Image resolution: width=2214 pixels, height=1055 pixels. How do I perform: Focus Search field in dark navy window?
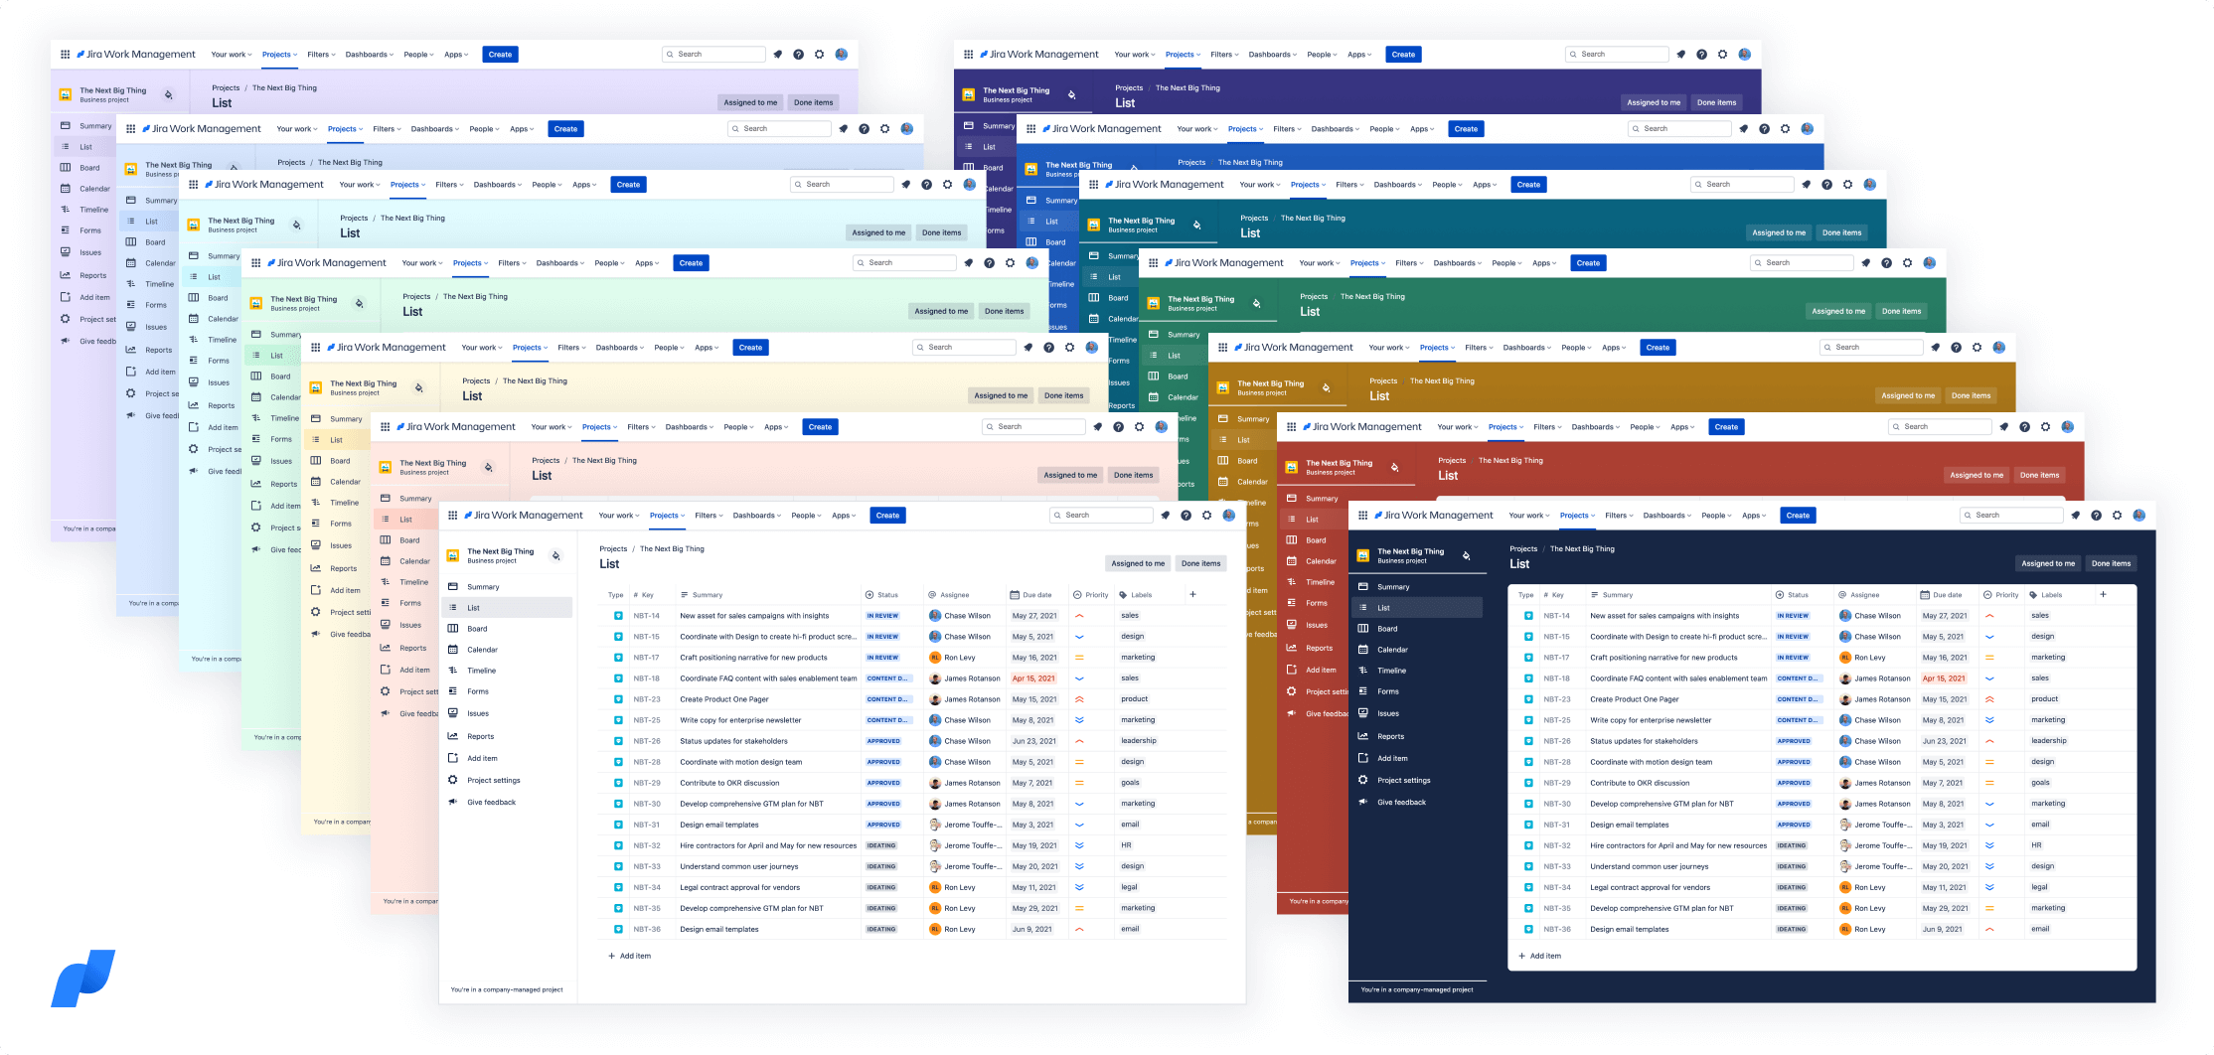click(2011, 516)
